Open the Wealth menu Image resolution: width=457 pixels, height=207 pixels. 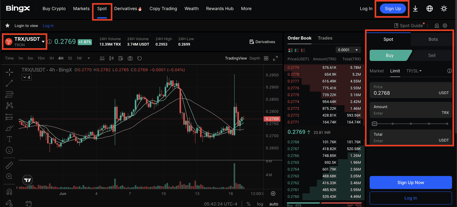191,9
